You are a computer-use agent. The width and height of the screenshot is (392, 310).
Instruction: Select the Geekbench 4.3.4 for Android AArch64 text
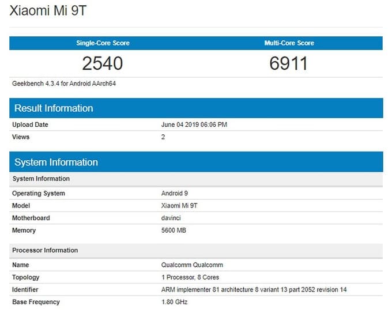64,84
